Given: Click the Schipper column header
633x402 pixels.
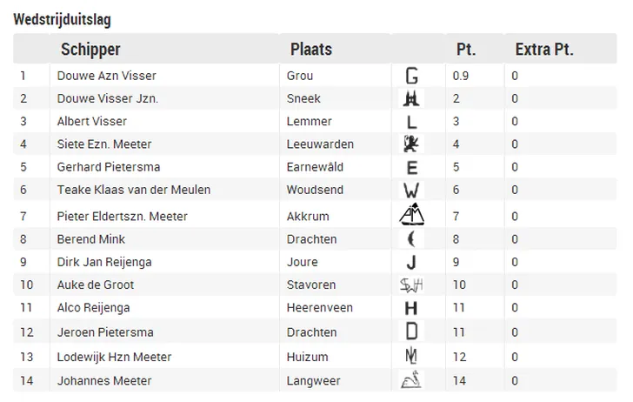Looking at the screenshot, I should (x=90, y=50).
